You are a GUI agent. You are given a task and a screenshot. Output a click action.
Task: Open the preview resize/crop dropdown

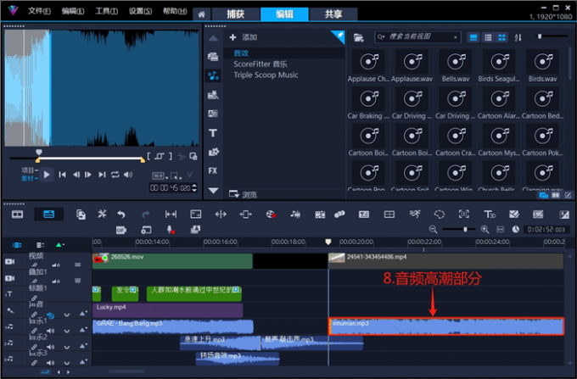click(x=176, y=176)
